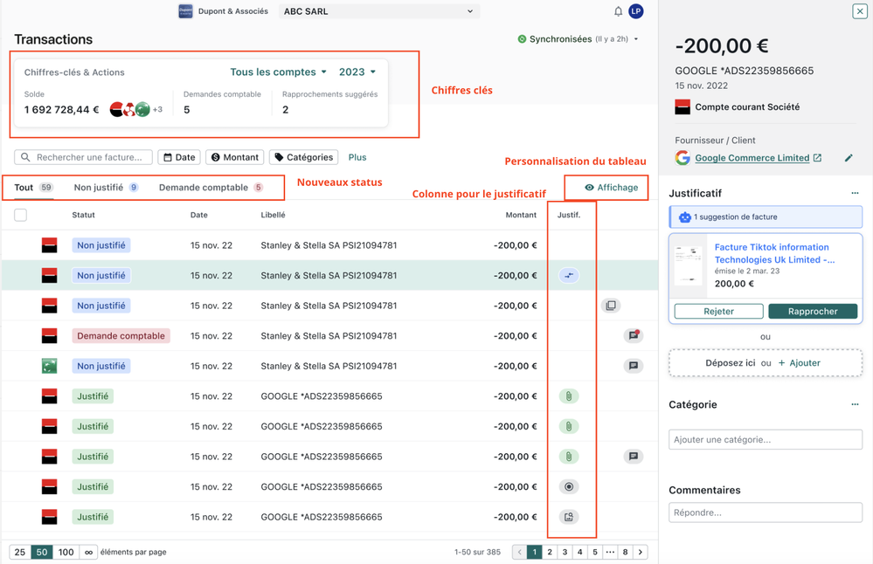873x564 pixels.
Task: Select 100 elements per page
Action: (x=66, y=552)
